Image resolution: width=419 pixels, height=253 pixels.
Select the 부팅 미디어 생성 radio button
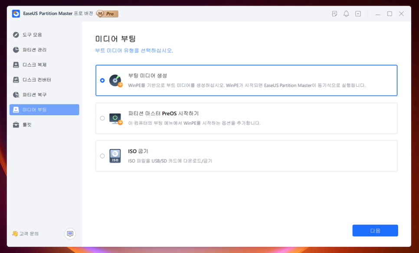click(x=102, y=80)
